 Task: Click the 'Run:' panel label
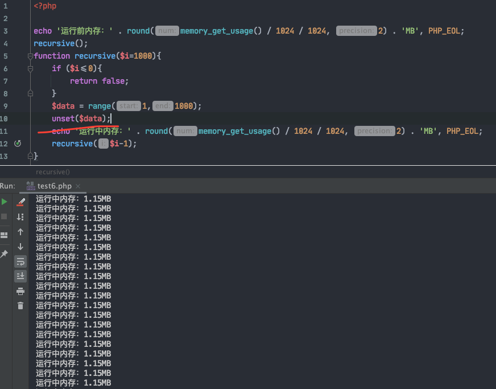coord(7,186)
